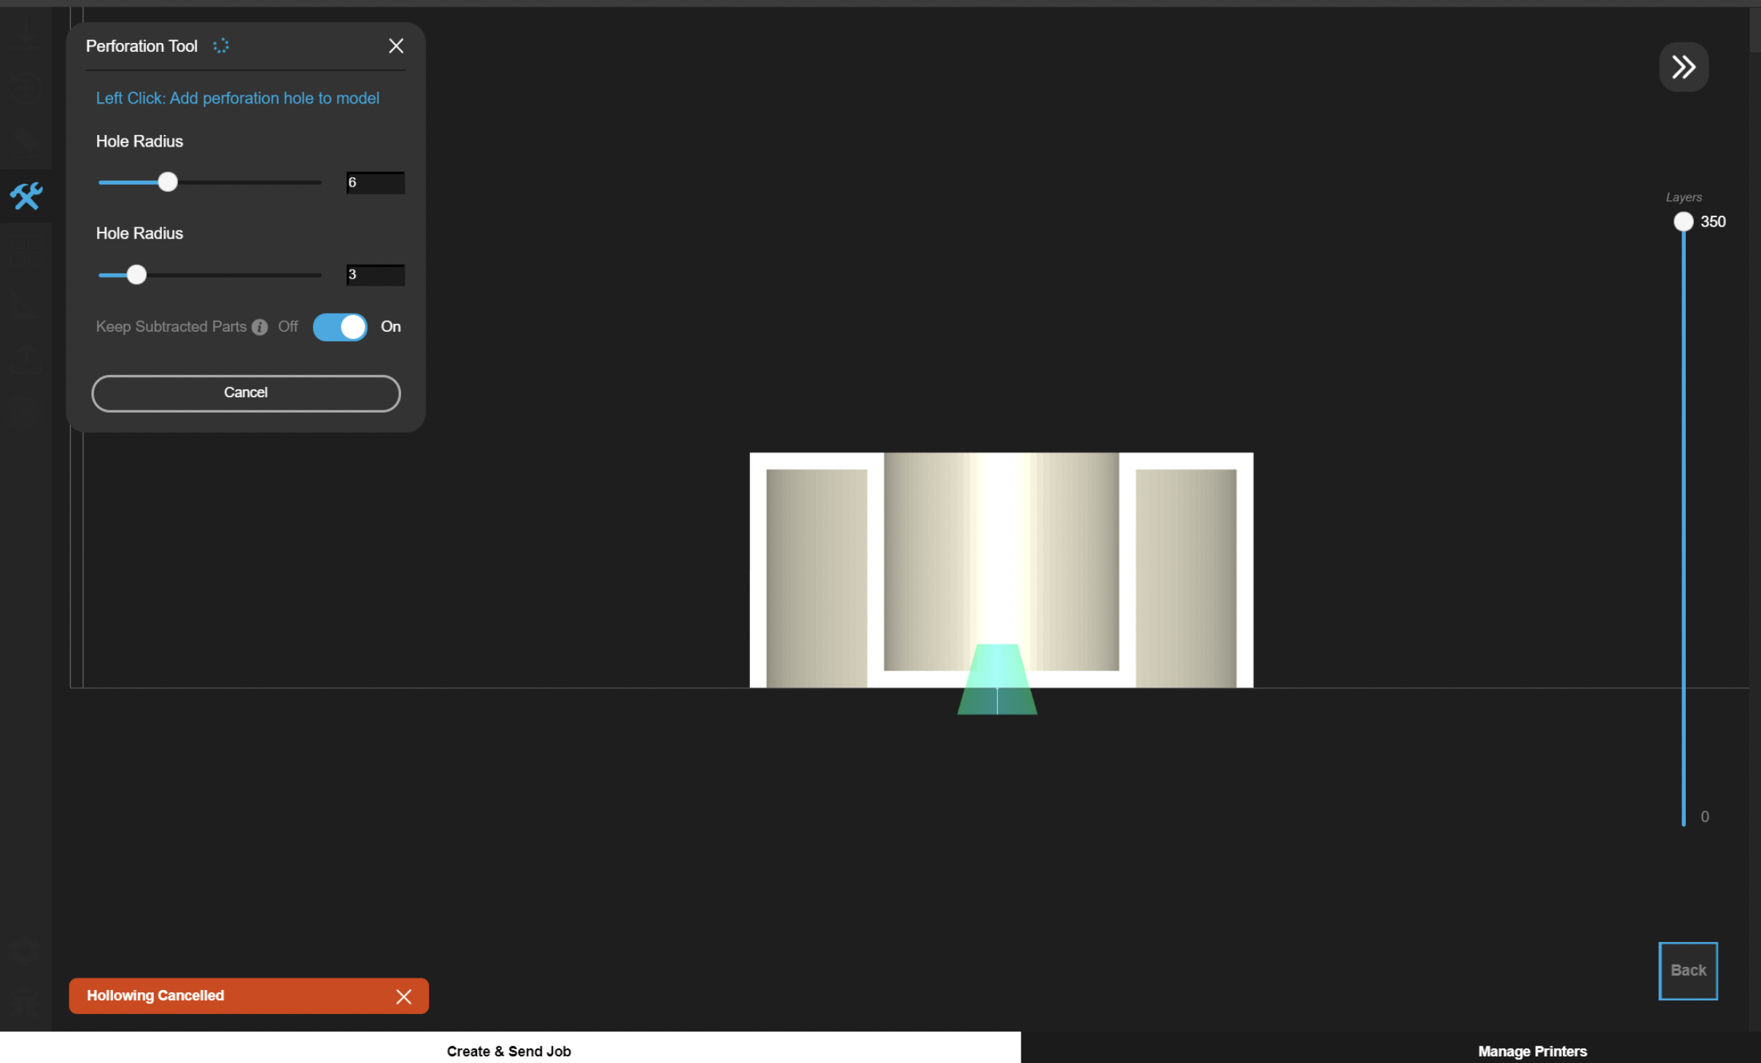
Task: Click the 'On' label beside the toggle
Action: (391, 327)
